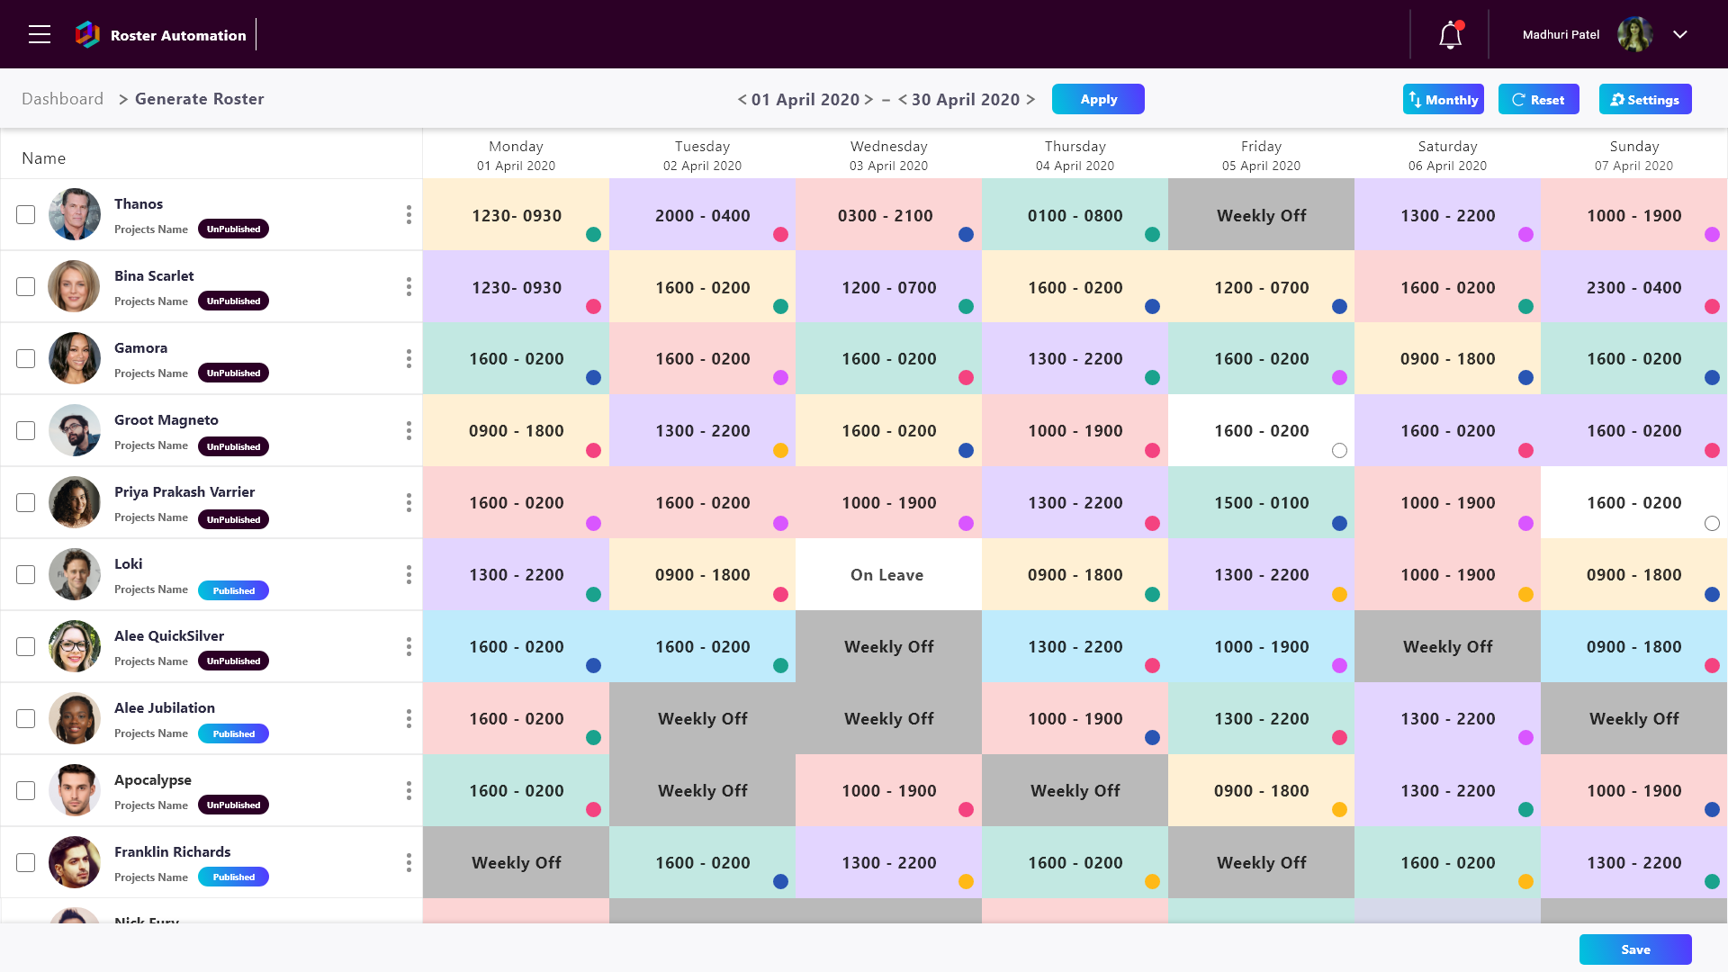Open the hamburger navigation menu
This screenshot has height=972, width=1728.
coord(40,35)
